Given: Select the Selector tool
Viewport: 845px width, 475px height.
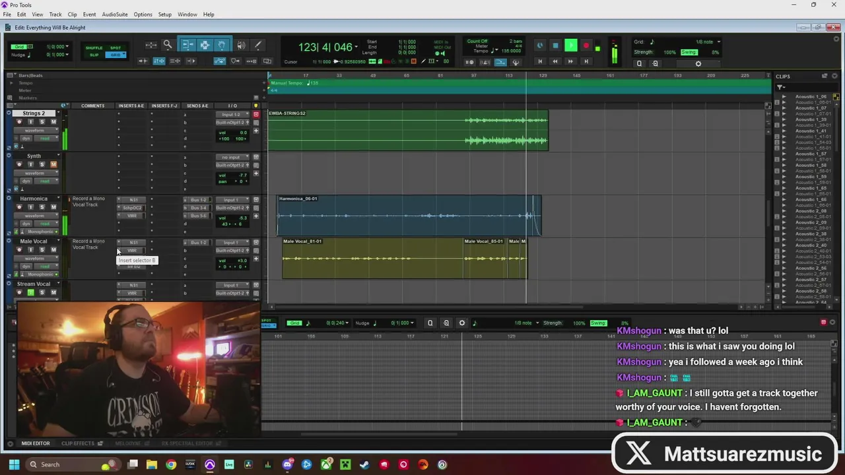Looking at the screenshot, I should click(205, 45).
